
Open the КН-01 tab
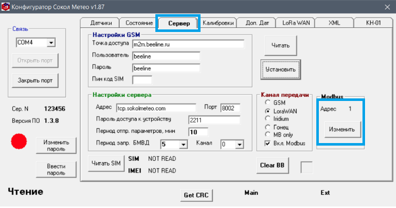[373, 23]
